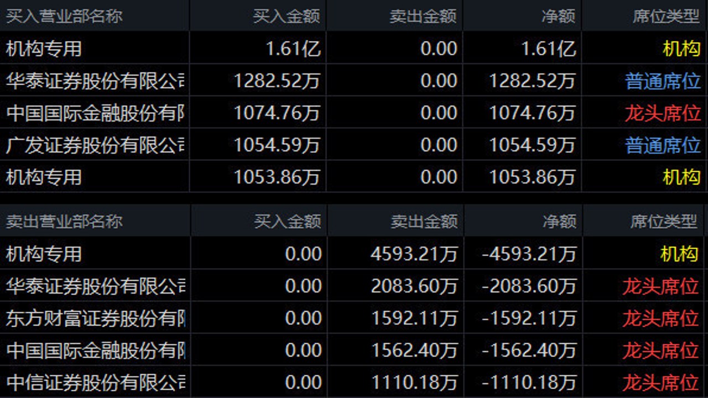Click the -1562.40万 net amount cell
Screen dimensions: 708x398
529,350
